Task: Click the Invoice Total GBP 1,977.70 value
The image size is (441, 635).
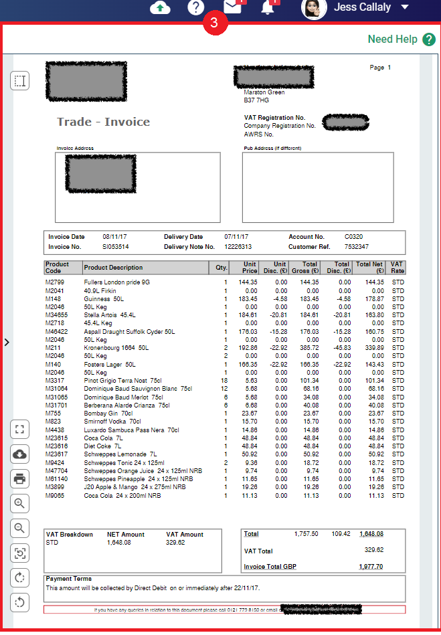Action: point(371,567)
